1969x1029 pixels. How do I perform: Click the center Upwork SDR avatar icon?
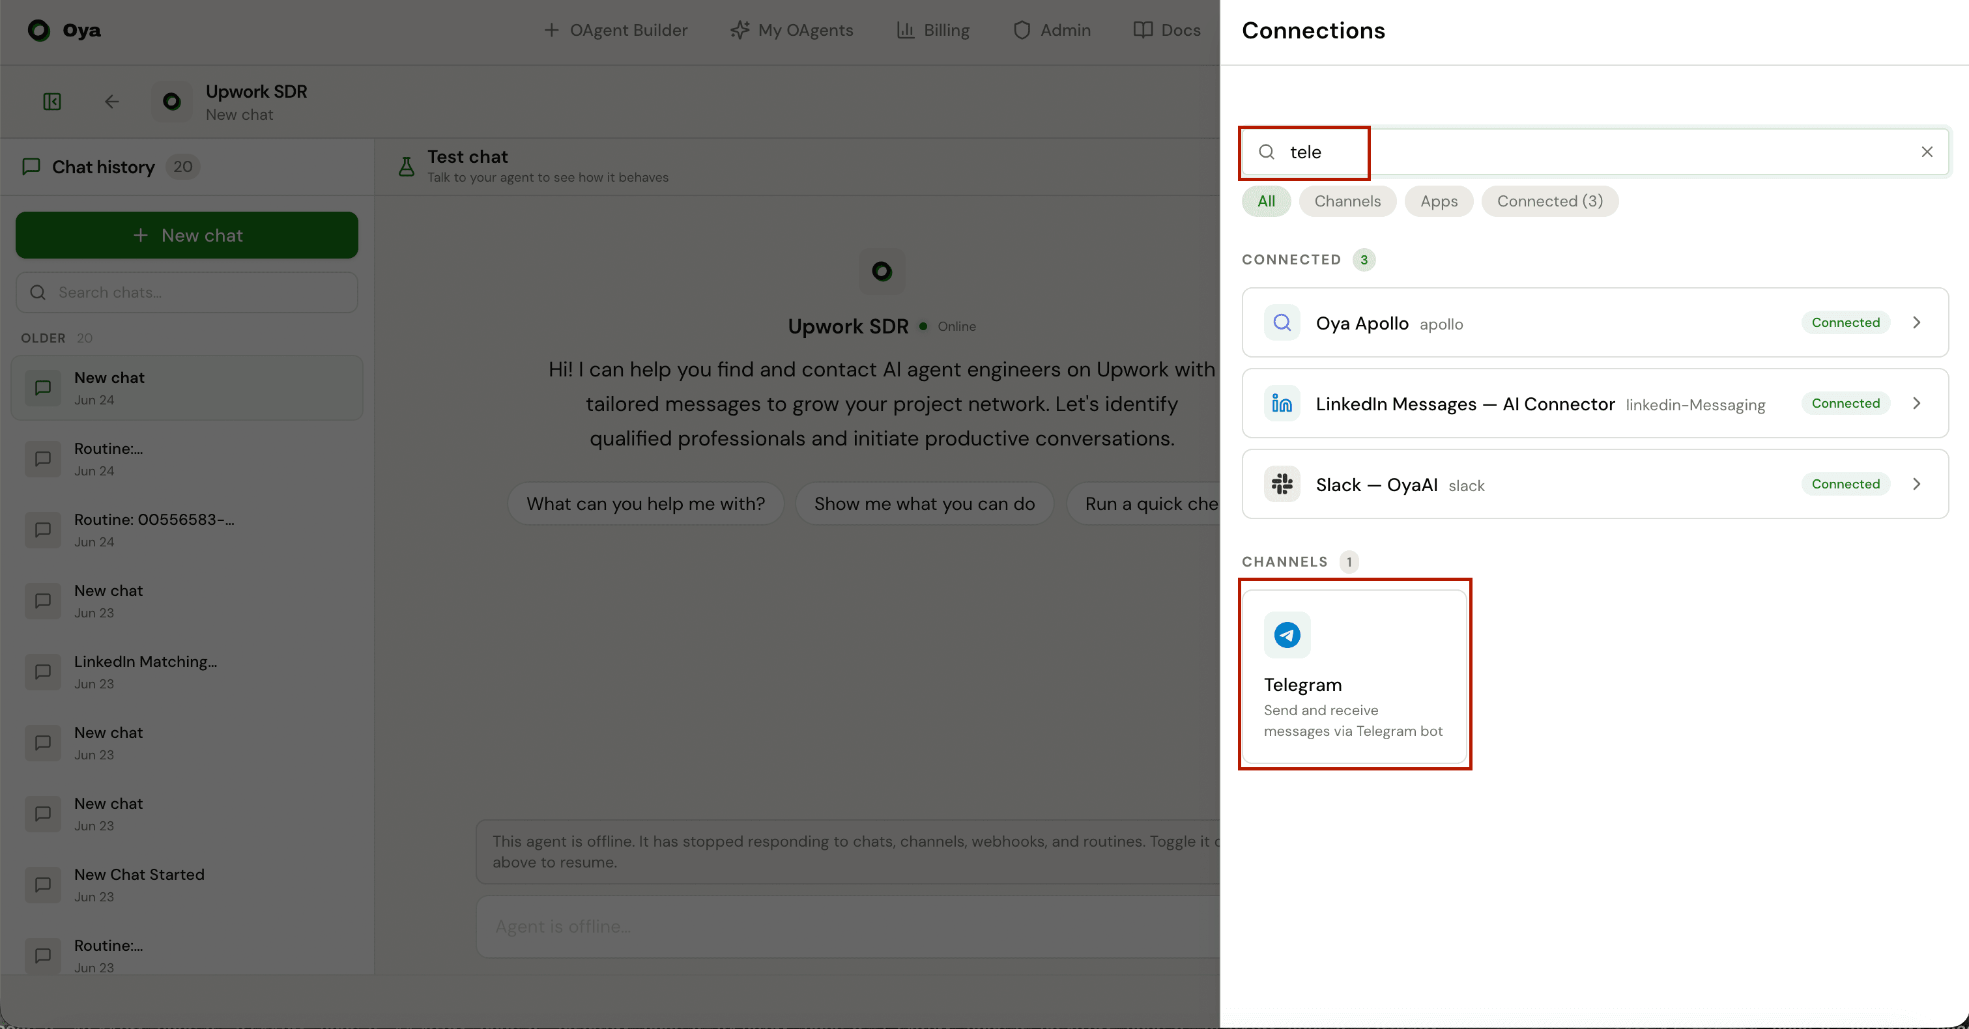(x=882, y=271)
